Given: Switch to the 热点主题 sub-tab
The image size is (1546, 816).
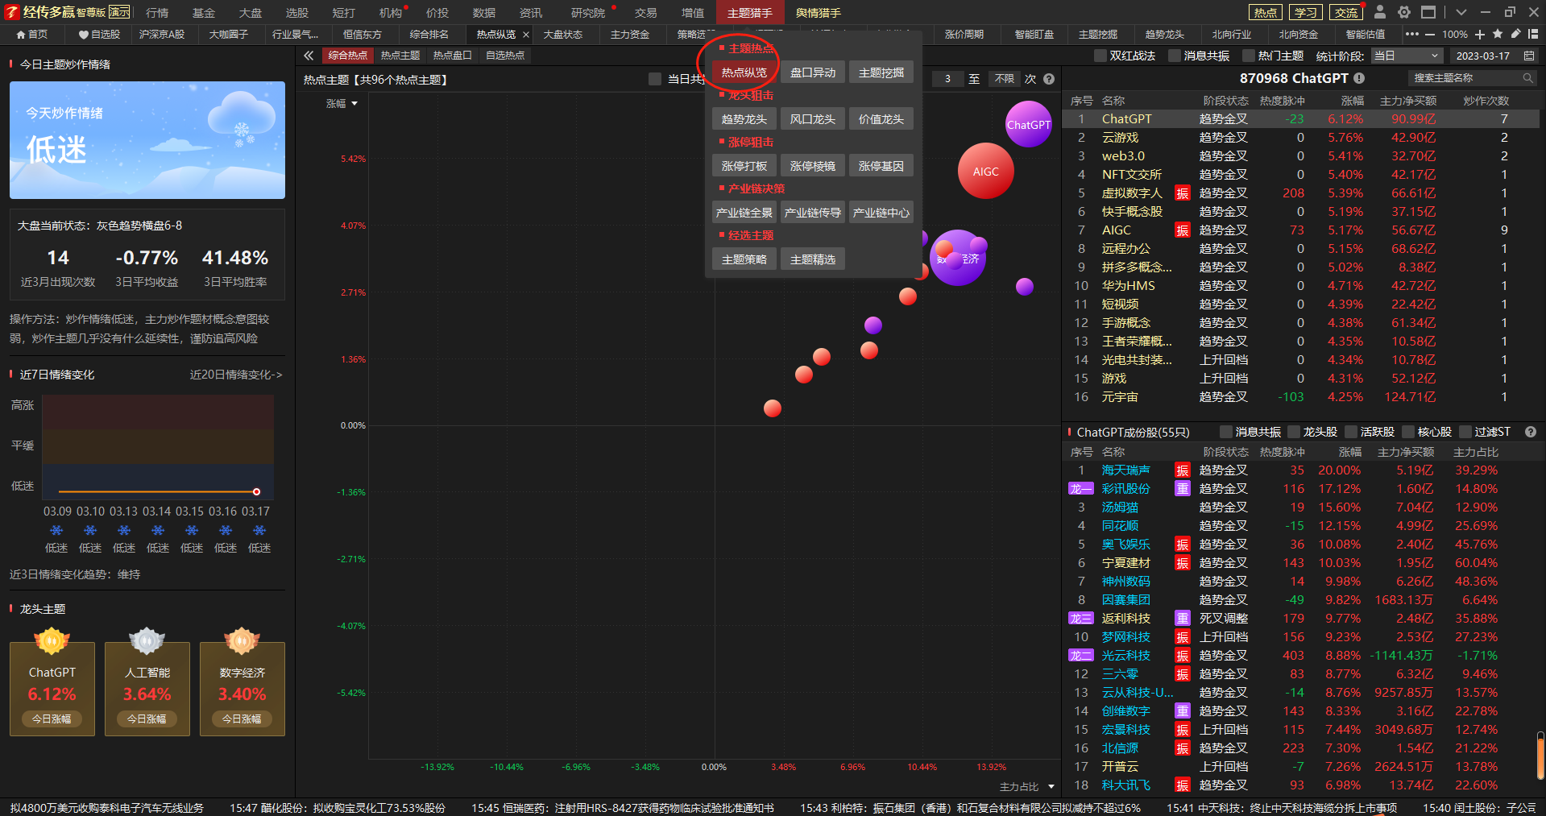Looking at the screenshot, I should 400,56.
